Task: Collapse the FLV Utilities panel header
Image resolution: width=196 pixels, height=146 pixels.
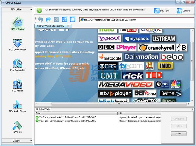Action: (x=17, y=9)
